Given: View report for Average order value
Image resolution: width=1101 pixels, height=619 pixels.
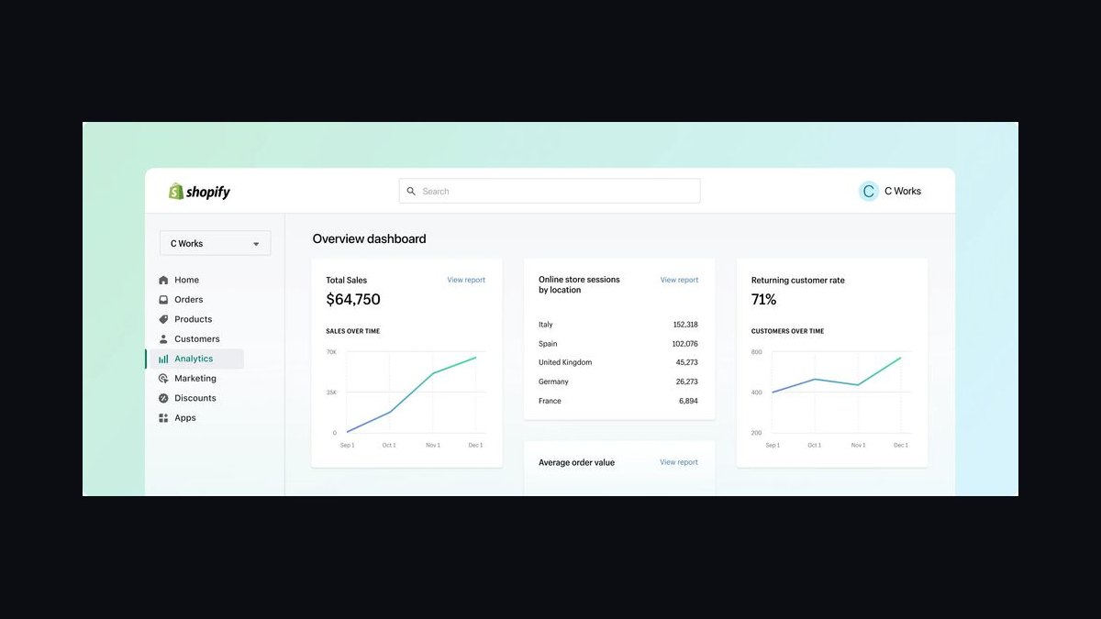Looking at the screenshot, I should [679, 462].
